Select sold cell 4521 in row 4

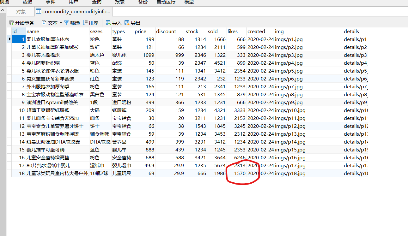coord(217,63)
